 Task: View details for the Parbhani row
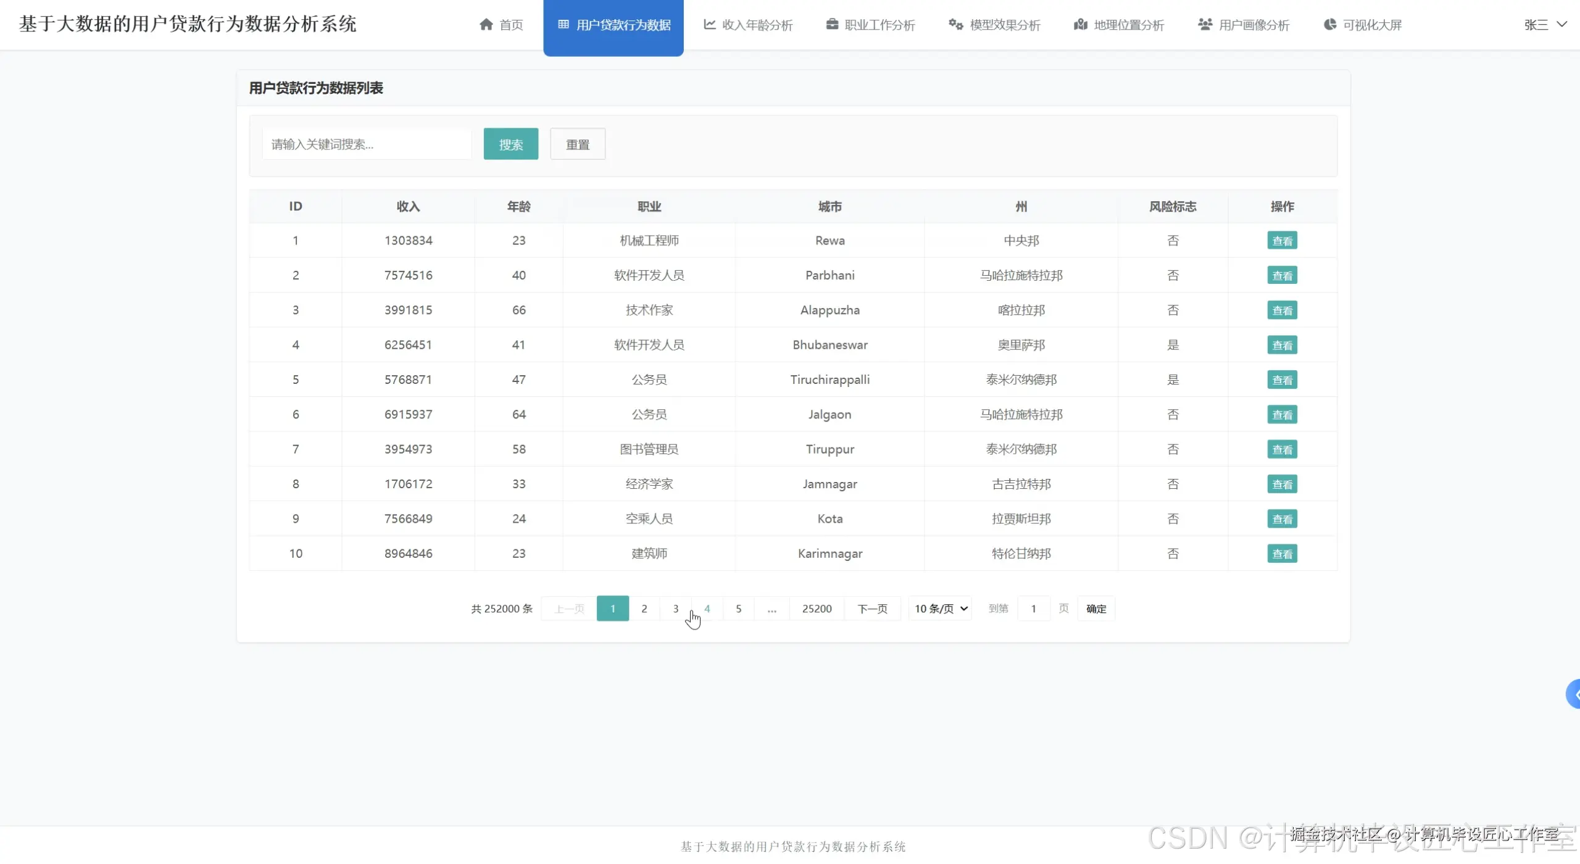tap(1283, 275)
